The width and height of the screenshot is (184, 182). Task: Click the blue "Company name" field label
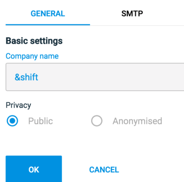pos(32,56)
